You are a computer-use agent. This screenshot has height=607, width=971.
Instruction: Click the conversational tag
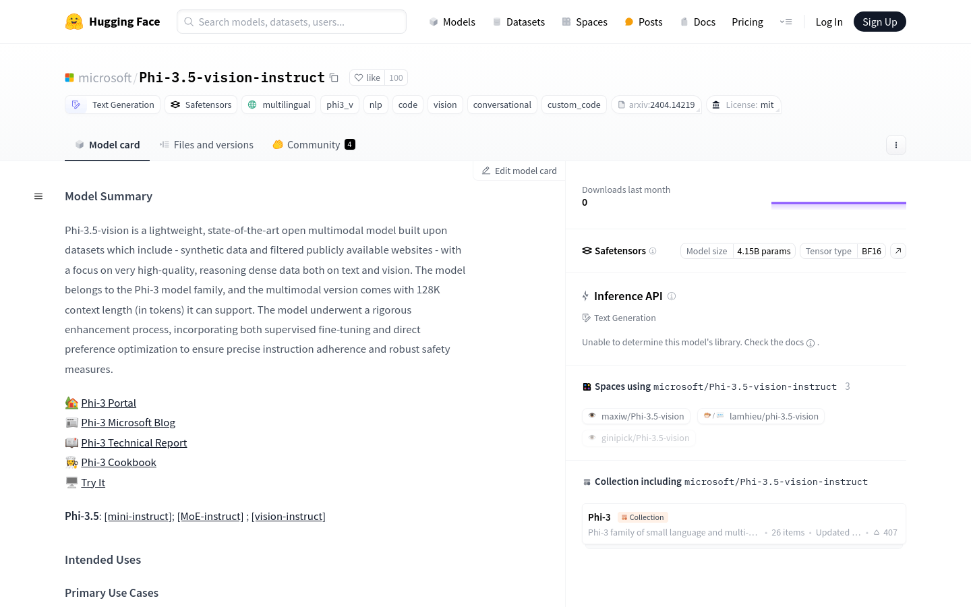tap(502, 105)
